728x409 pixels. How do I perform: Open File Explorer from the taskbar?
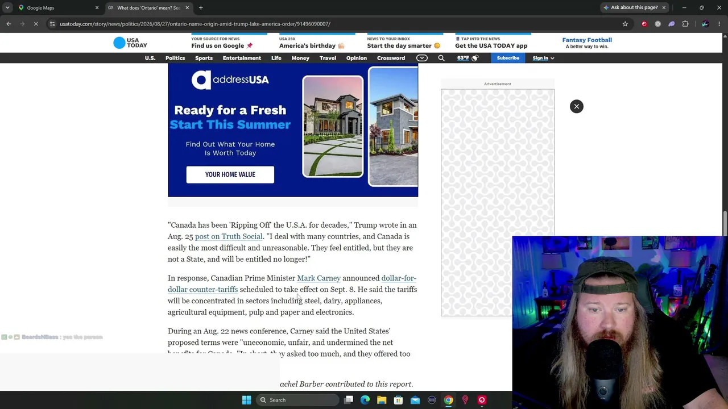point(382,400)
